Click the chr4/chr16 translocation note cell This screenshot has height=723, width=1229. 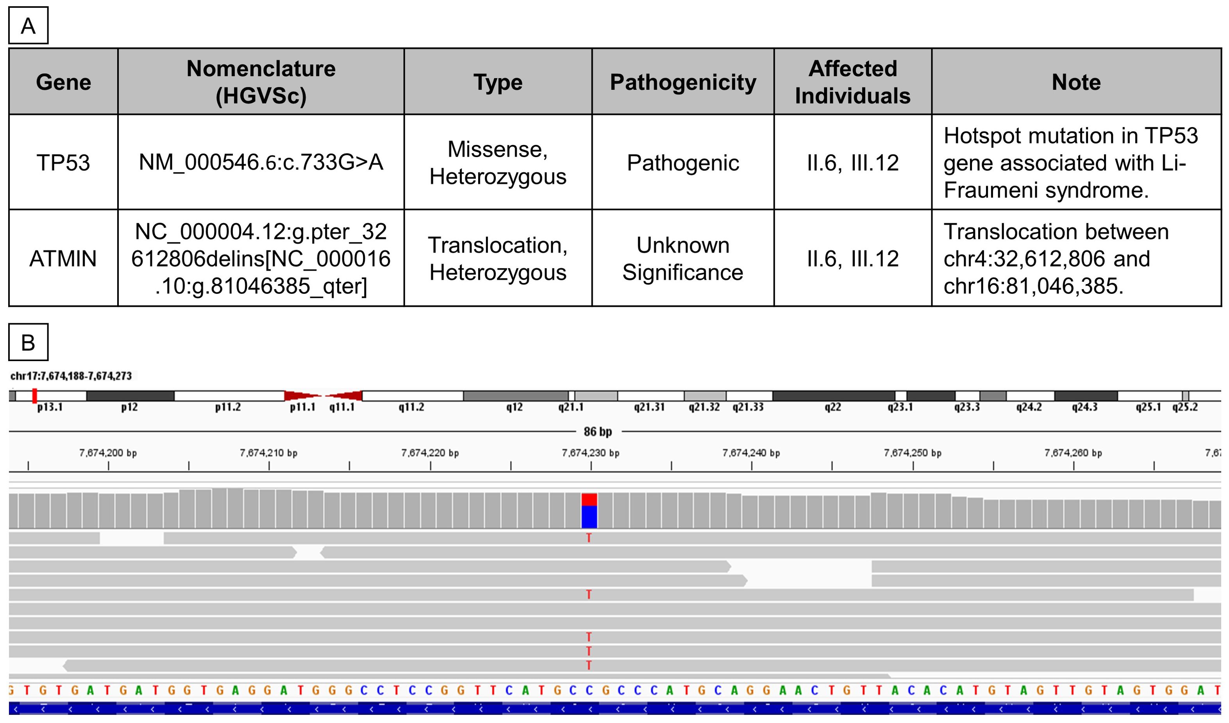pos(1076,259)
